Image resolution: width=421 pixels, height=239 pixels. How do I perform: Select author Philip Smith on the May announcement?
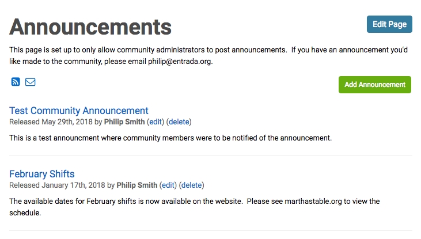pos(125,122)
